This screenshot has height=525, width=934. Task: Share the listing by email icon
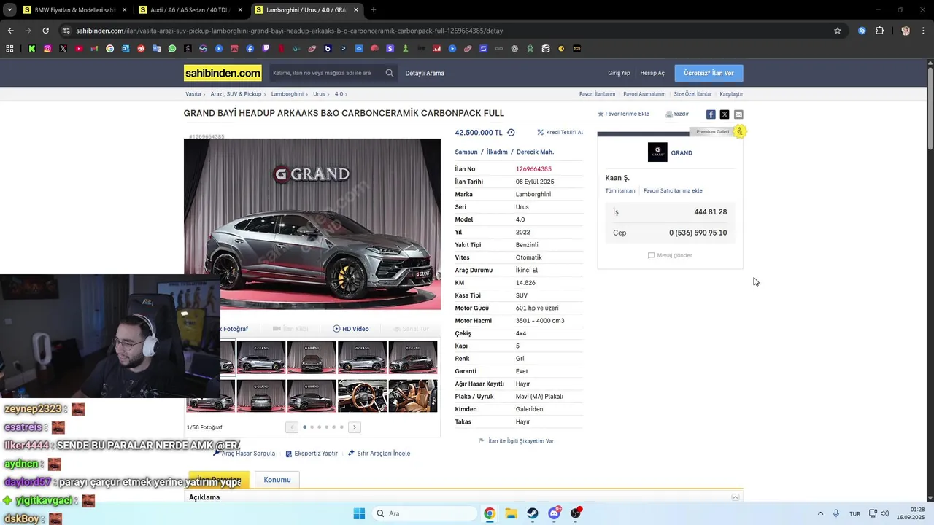coord(738,114)
